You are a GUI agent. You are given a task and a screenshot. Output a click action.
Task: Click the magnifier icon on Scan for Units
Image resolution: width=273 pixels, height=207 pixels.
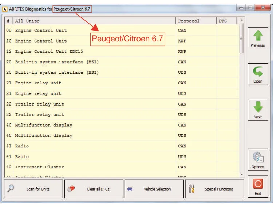click(x=11, y=188)
